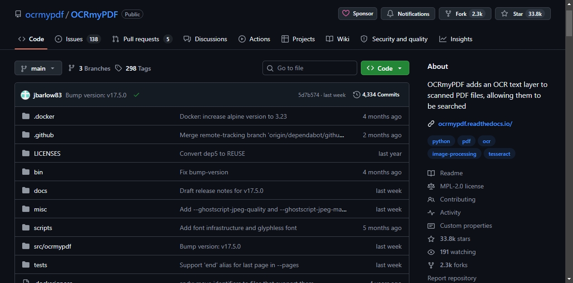Open the docs folder
The image size is (573, 283).
point(40,191)
